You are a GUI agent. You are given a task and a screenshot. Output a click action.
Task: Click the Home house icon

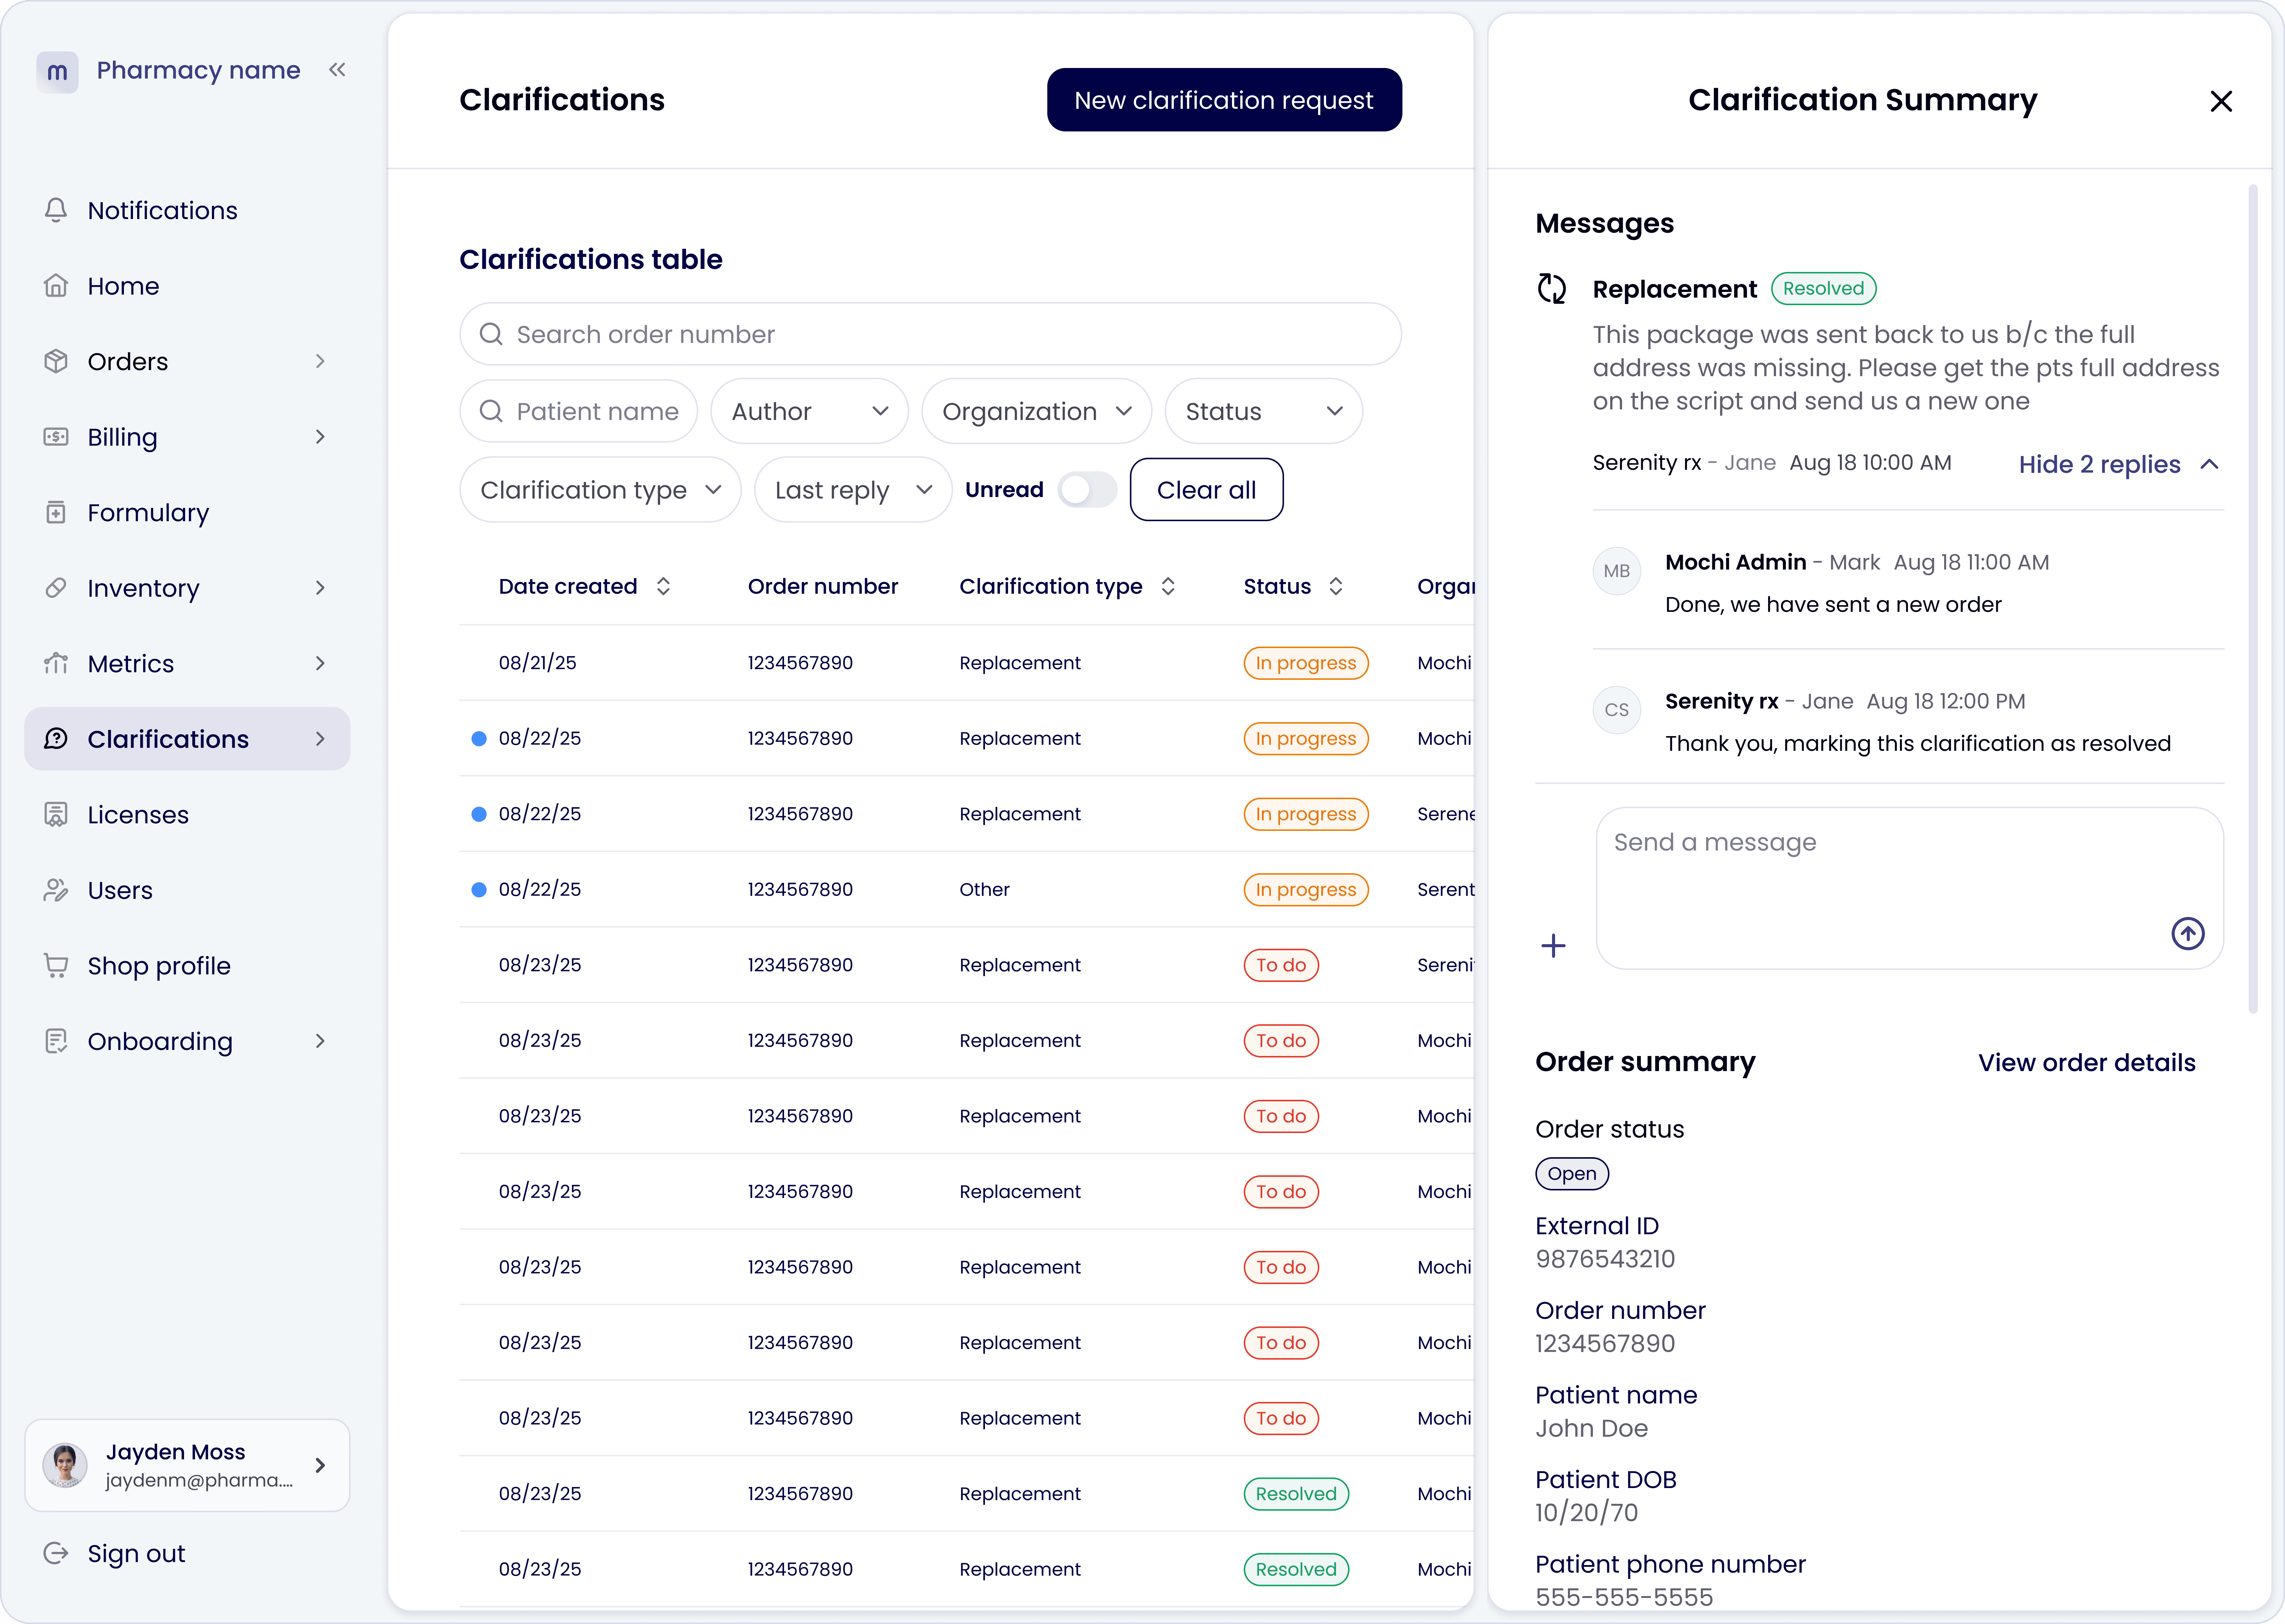click(56, 286)
